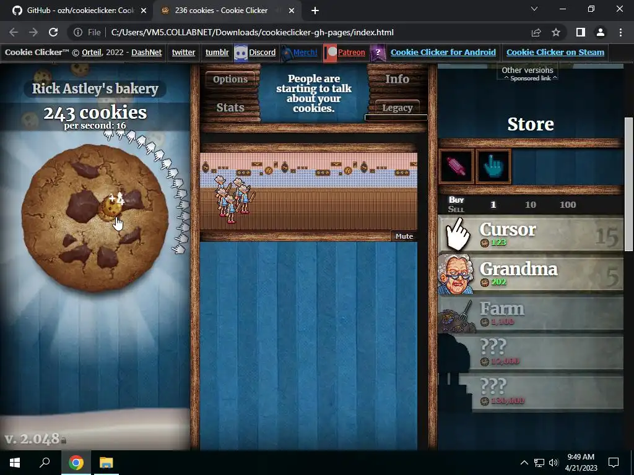This screenshot has height=475, width=634.
Task: Click the grandmas in the building row
Action: click(x=234, y=199)
